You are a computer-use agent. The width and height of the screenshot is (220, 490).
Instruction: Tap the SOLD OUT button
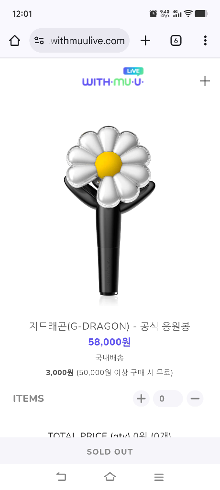click(110, 451)
